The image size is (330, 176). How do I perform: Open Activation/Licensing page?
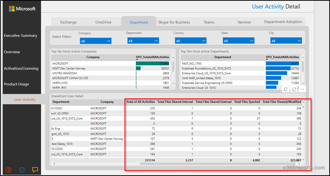coord(21,68)
